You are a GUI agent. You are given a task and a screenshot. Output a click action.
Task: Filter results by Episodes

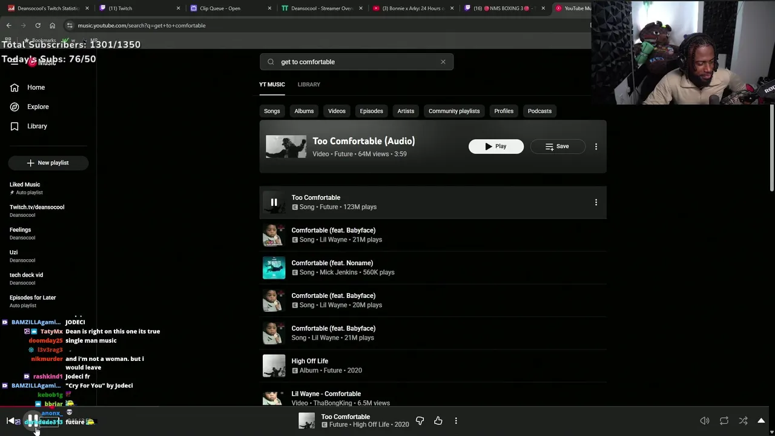pyautogui.click(x=371, y=111)
